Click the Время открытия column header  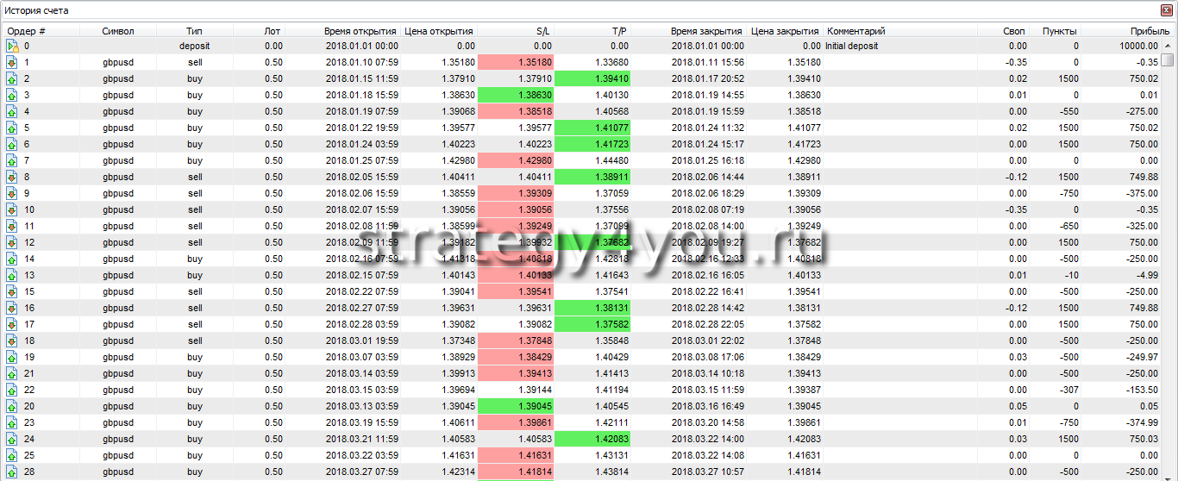coord(360,31)
